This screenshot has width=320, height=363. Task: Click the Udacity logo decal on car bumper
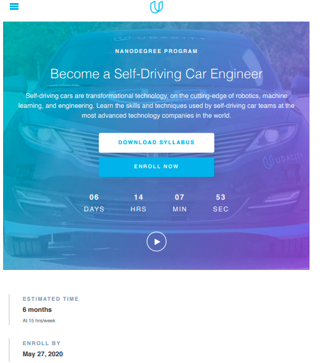tap(283, 160)
